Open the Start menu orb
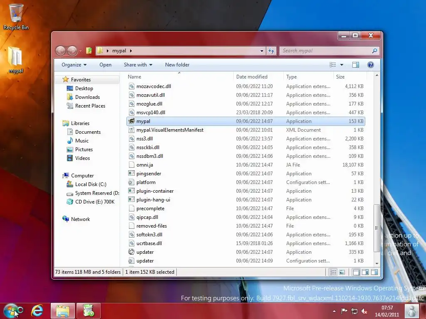Viewport: 426px width, 319px height. click(x=11, y=310)
